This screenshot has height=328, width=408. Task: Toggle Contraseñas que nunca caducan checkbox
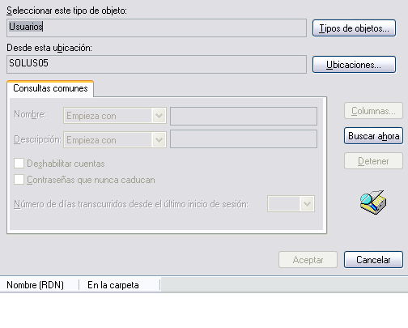pos(19,180)
